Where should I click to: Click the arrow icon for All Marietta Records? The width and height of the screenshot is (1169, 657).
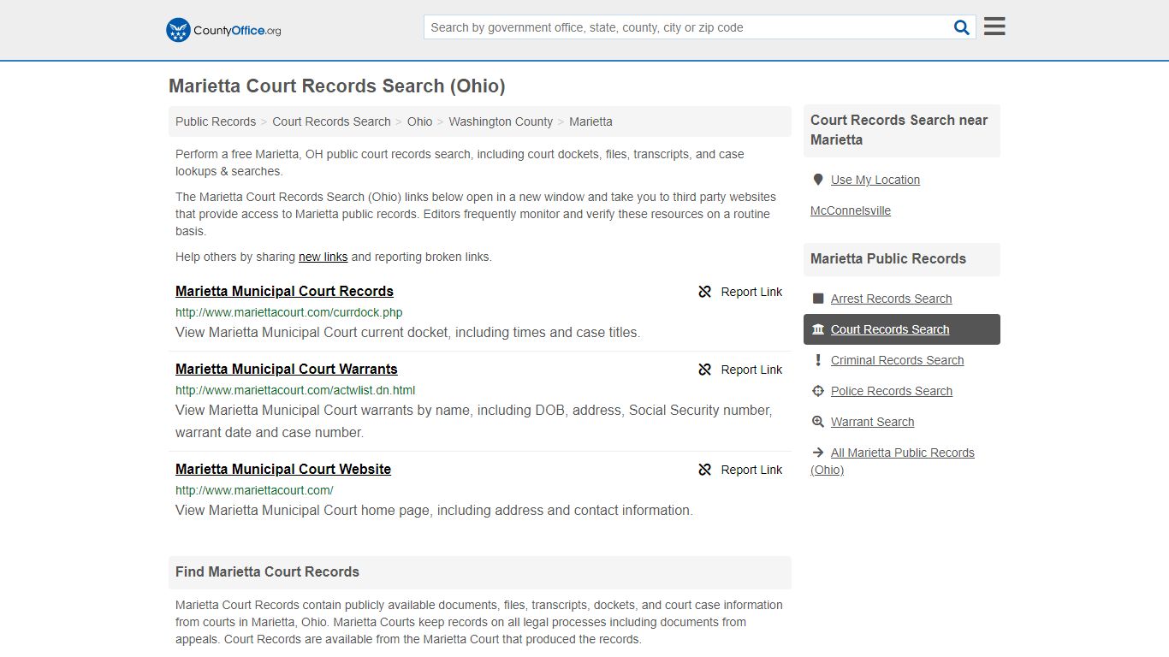coord(818,453)
